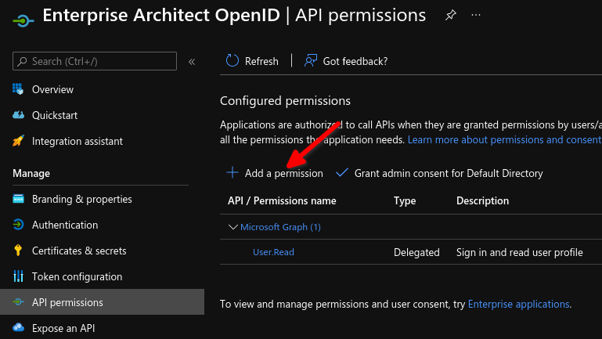
Task: Click the Integration assistant rocket icon
Action: click(x=18, y=141)
